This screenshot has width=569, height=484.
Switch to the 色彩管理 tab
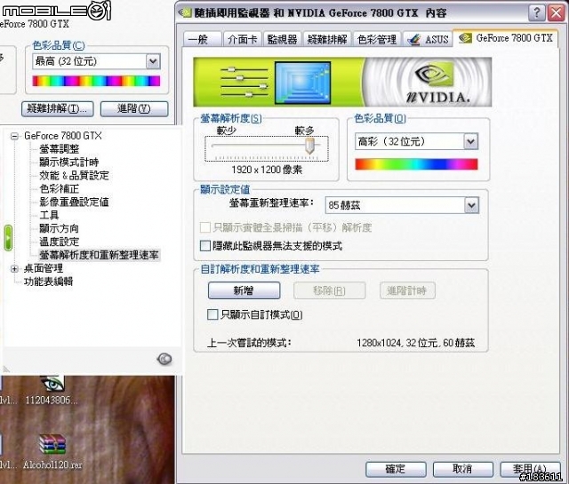click(377, 39)
